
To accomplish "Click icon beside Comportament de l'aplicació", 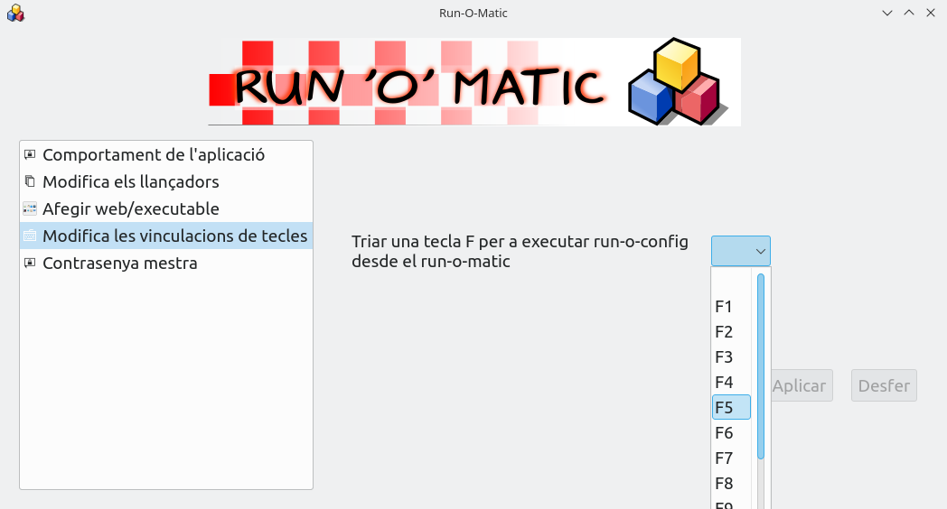I will pyautogui.click(x=30, y=154).
